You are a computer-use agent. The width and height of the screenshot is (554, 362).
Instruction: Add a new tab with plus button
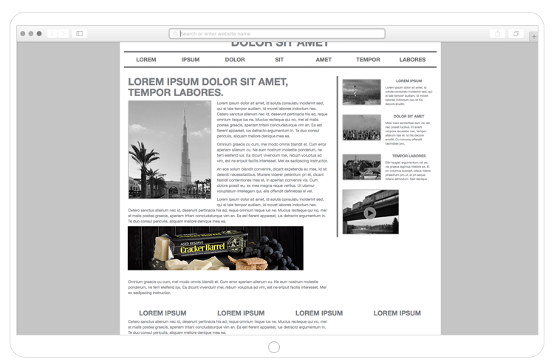pyautogui.click(x=533, y=35)
